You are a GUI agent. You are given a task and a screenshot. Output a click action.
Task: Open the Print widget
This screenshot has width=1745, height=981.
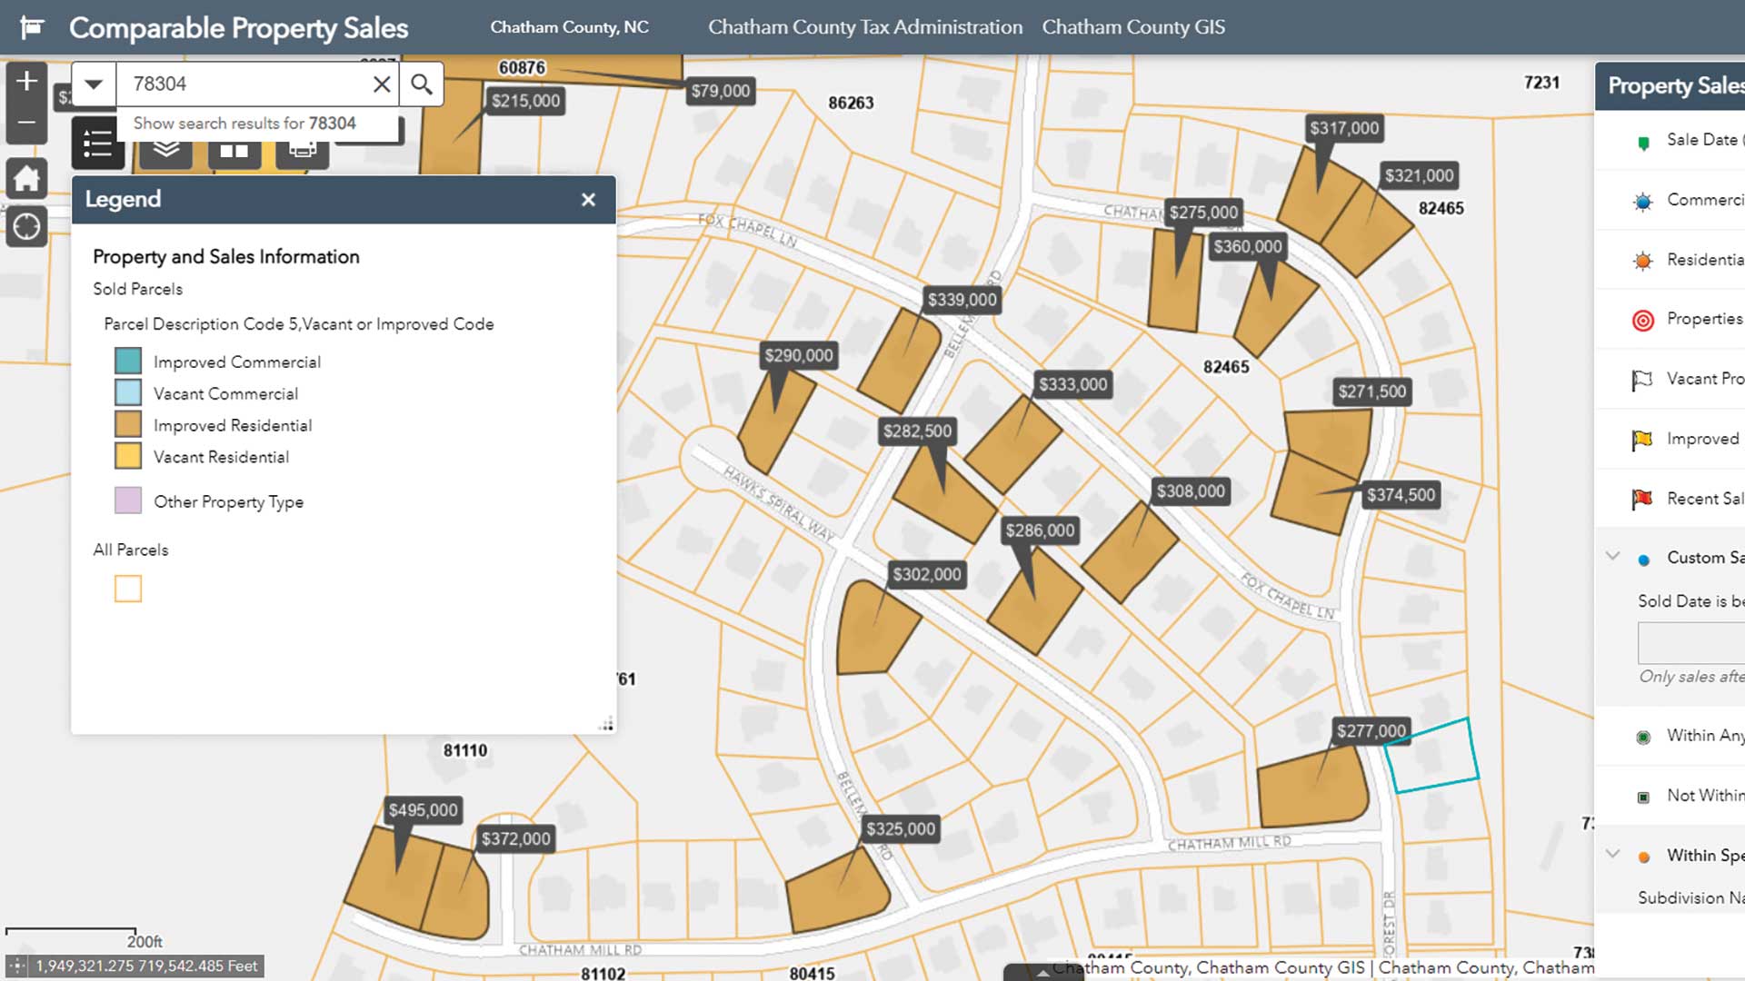[x=302, y=151]
